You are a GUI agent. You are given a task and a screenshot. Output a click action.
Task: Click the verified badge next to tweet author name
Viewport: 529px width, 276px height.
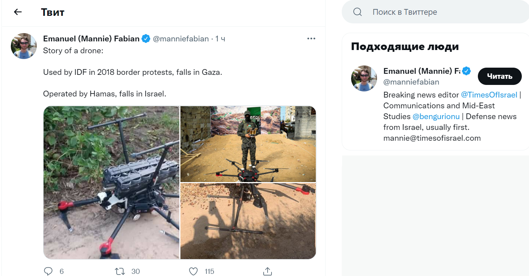click(x=146, y=39)
